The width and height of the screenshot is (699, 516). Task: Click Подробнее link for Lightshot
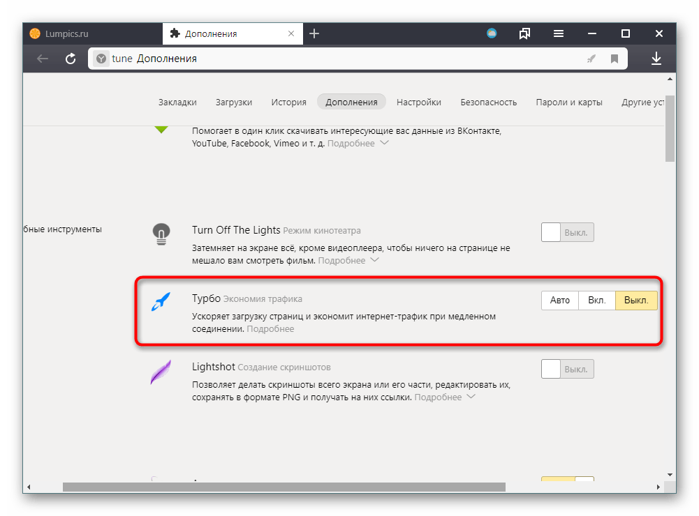[x=439, y=397]
